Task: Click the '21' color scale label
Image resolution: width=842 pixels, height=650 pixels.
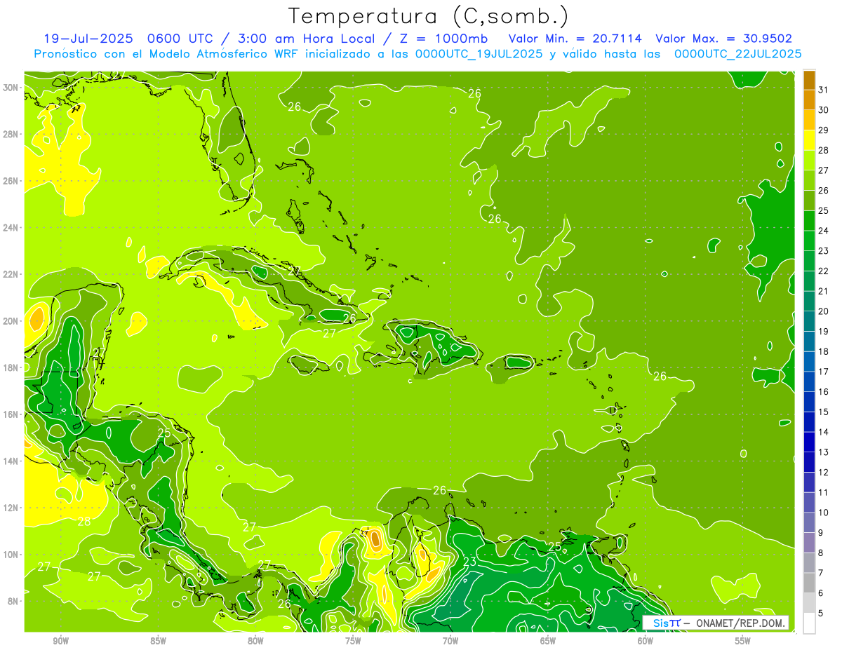Action: pyautogui.click(x=824, y=291)
